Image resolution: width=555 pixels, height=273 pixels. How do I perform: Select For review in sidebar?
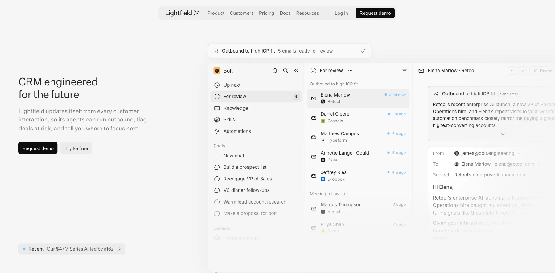point(256,97)
